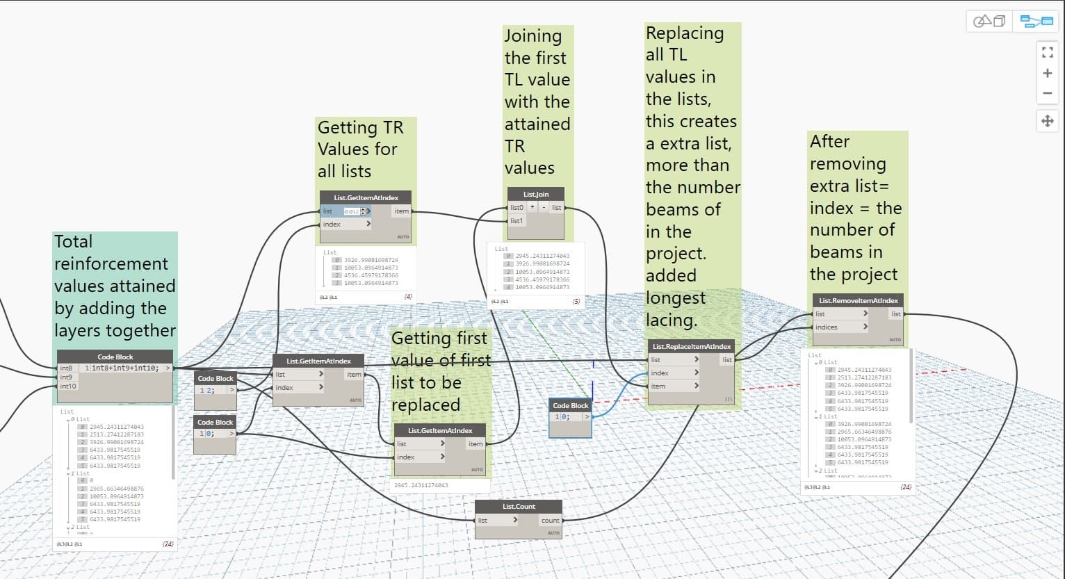Screen dimensions: 1065x579
Task: Zoom out using the minus icon
Action: 1047,93
